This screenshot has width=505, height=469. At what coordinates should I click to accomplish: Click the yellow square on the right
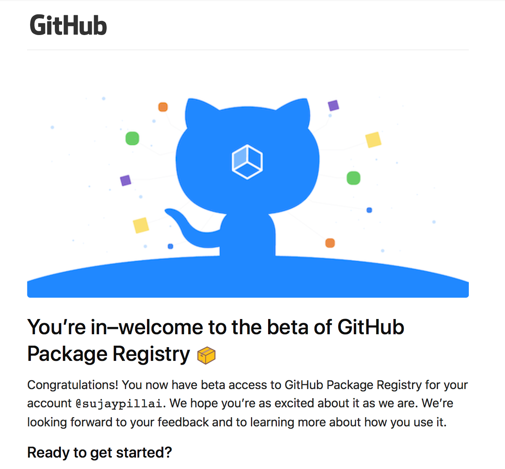point(373,140)
